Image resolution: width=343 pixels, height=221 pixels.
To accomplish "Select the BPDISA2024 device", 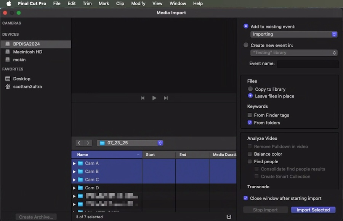I will 36,44.
